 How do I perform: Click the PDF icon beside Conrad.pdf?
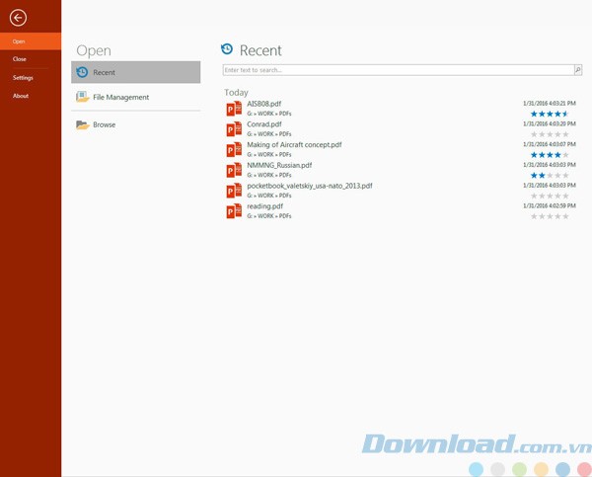coord(234,129)
